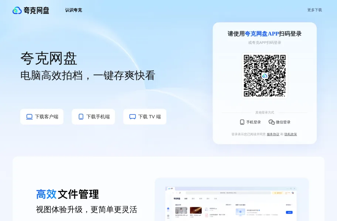Screen dimensions: 337x221
Task: Click the 其他登录方式 label
Action: point(265,112)
